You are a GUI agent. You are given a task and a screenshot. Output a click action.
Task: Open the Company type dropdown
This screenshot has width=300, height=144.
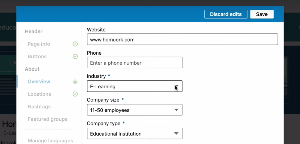(135, 133)
